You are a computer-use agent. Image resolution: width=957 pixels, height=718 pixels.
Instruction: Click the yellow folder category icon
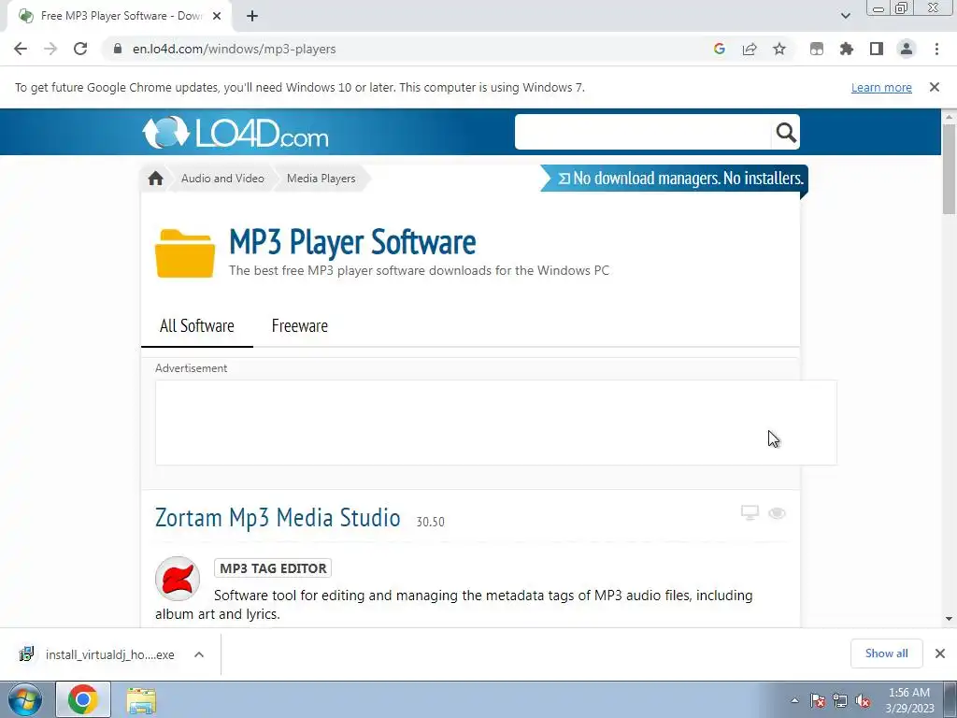click(x=185, y=253)
